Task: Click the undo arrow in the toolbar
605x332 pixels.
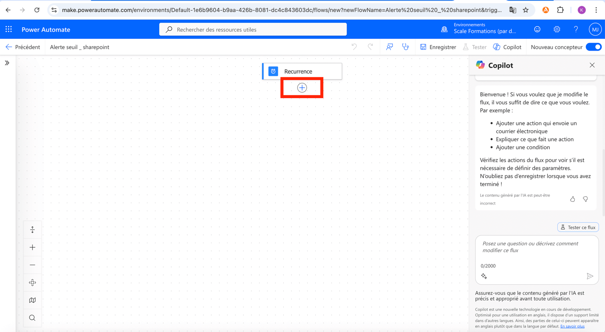Action: (354, 47)
